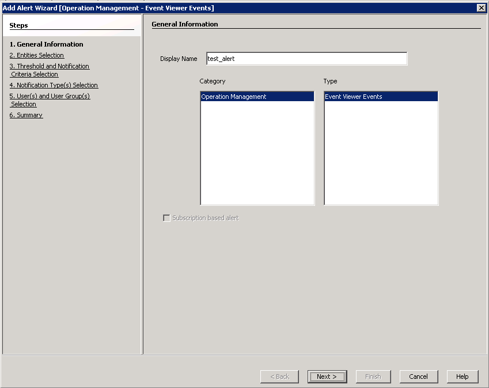Image resolution: width=489 pixels, height=388 pixels.
Task: Click the Add Alert Wizard title bar
Action: (230, 7)
